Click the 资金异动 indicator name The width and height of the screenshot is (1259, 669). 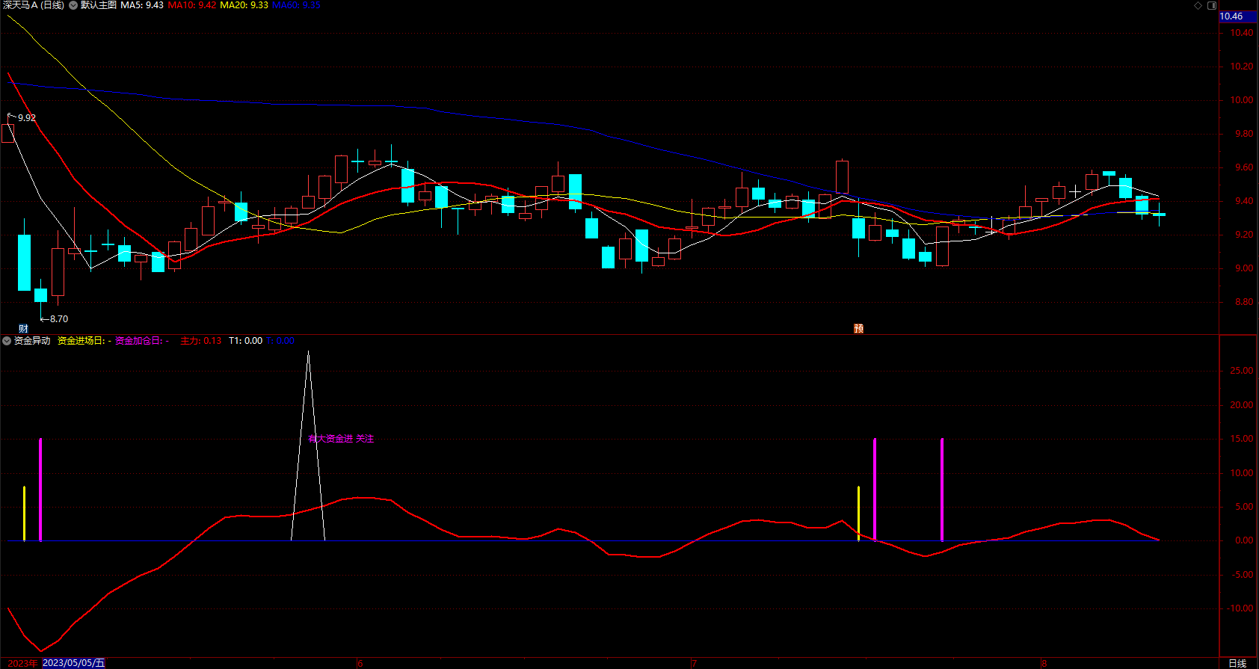[32, 341]
